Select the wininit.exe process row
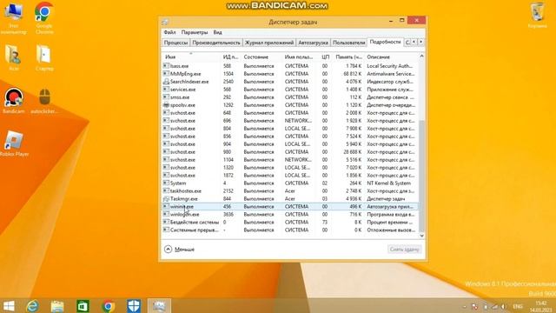The width and height of the screenshot is (556, 313). pyautogui.click(x=290, y=207)
